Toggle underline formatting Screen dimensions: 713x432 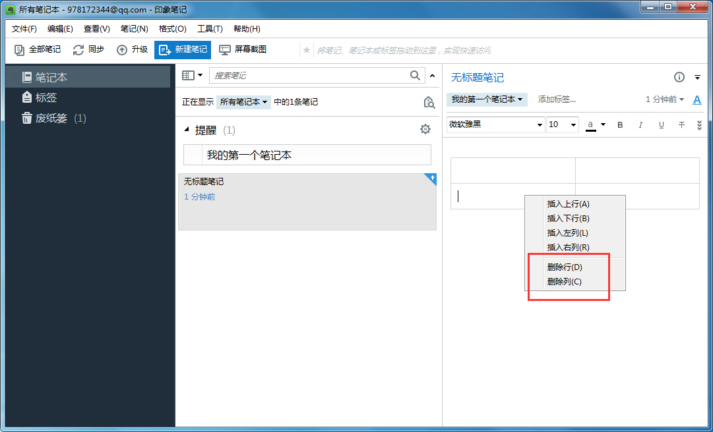661,124
